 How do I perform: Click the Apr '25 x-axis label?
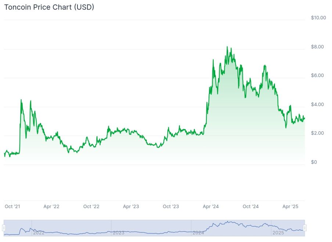click(290, 206)
